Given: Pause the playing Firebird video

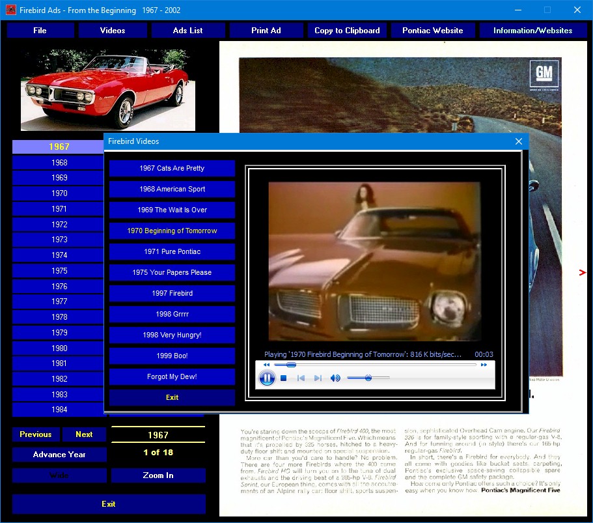Looking at the screenshot, I should click(267, 378).
